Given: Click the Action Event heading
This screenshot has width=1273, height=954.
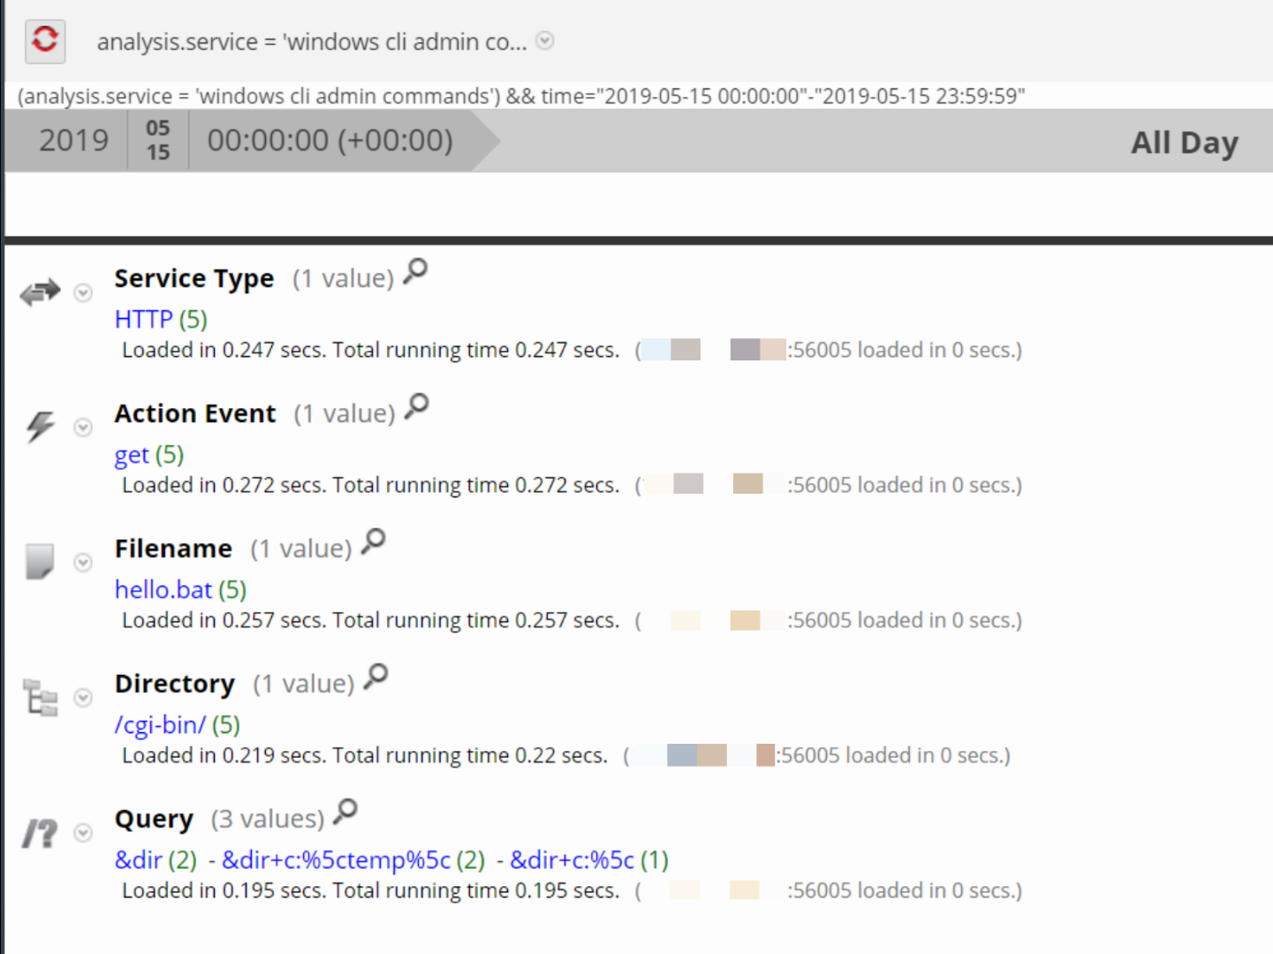Looking at the screenshot, I should click(195, 413).
